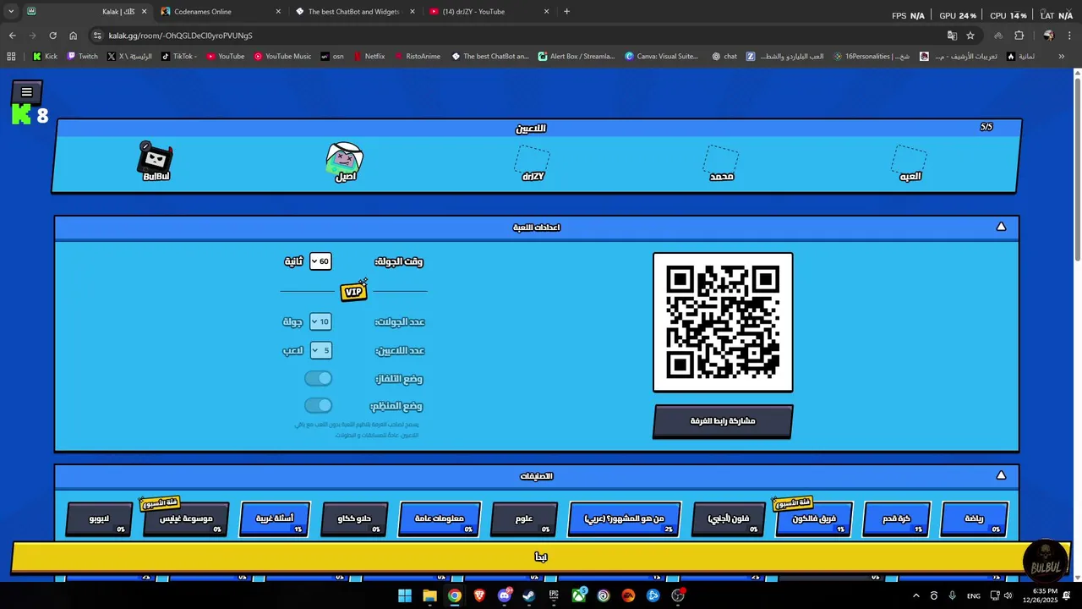Screen dimensions: 1082x609
Task: Open browser extensions puzzle icon
Action: (x=1019, y=36)
